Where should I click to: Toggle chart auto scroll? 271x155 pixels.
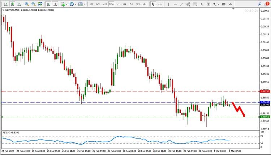tap(48, 4)
